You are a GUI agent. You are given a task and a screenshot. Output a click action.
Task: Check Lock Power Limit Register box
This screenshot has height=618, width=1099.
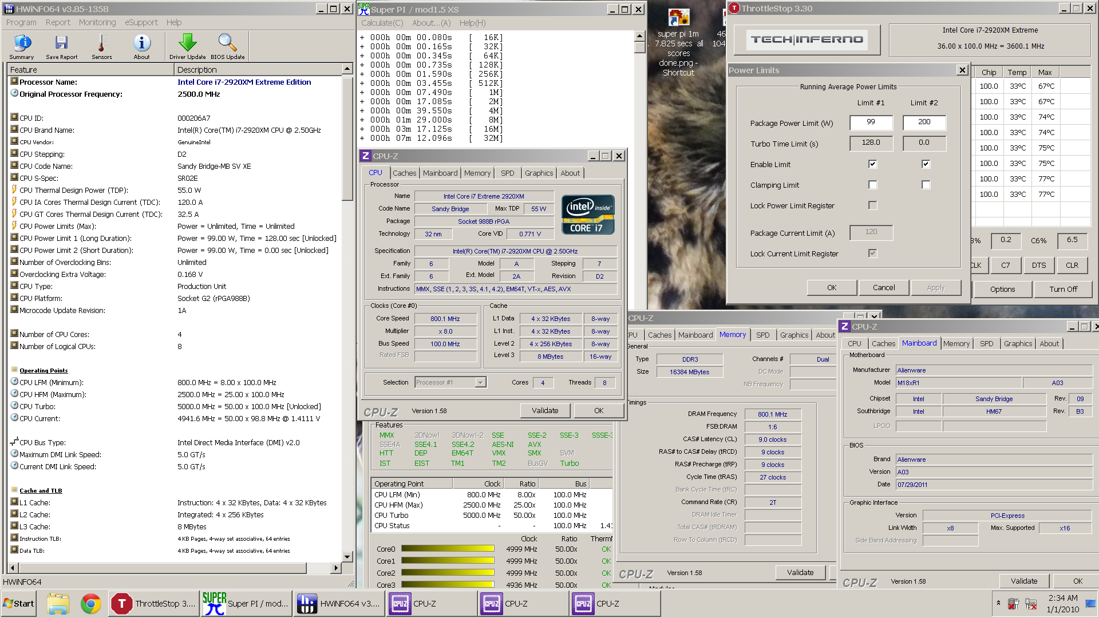pos(872,205)
